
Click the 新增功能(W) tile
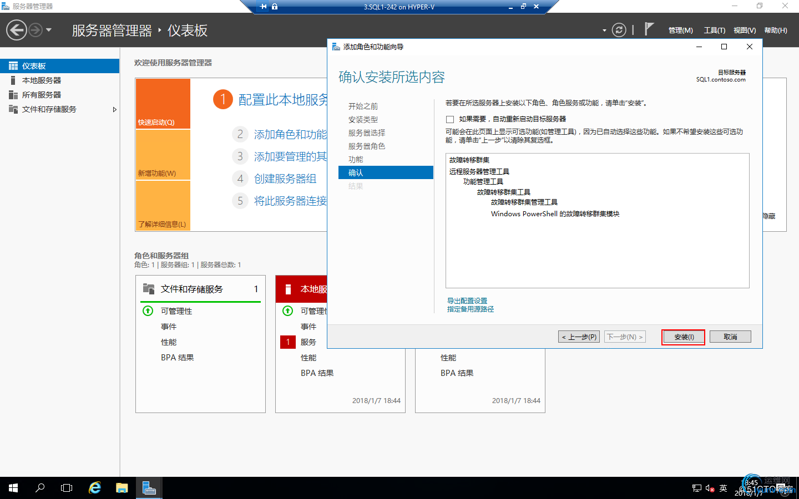163,155
